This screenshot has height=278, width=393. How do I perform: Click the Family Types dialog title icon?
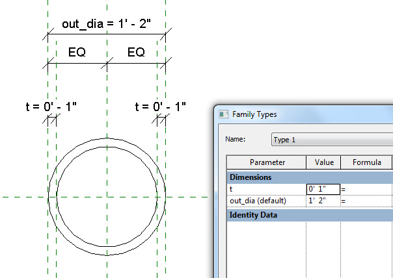pos(224,114)
